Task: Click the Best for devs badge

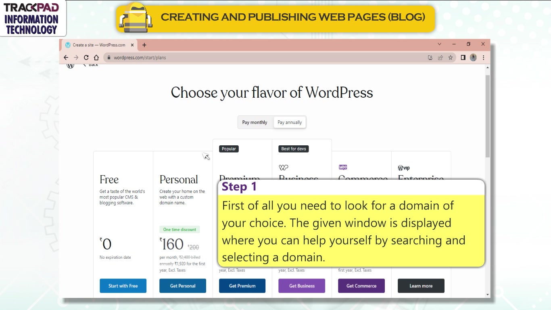Action: tap(294, 149)
